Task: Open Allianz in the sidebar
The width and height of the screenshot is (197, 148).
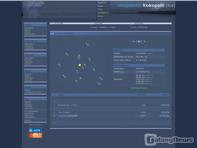Action: click(28, 32)
